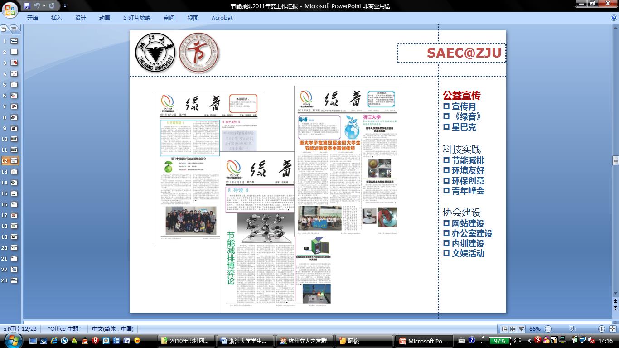619x348 pixels.
Task: Switch to Slide Sorter view
Action: [x=513, y=329]
